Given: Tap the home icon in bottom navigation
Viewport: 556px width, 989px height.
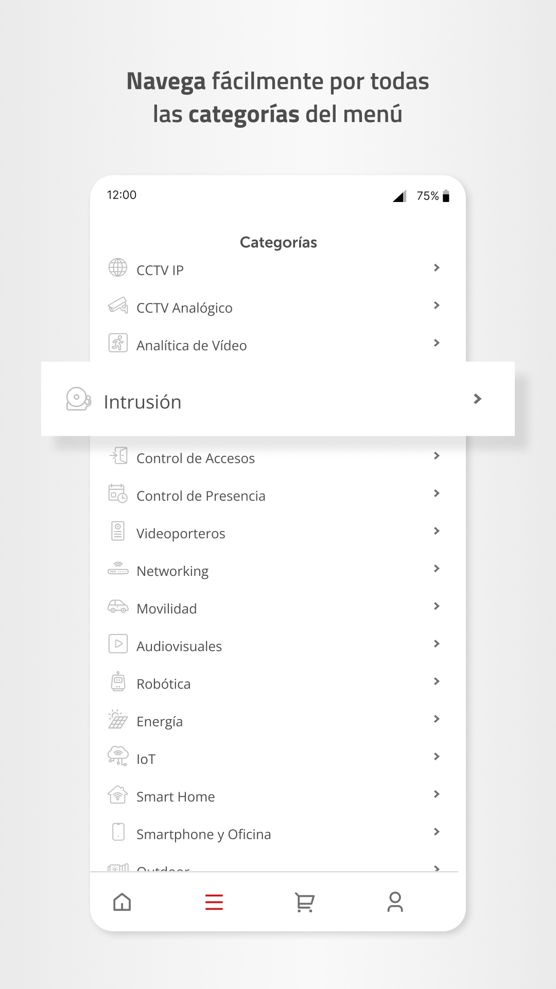Looking at the screenshot, I should [122, 902].
